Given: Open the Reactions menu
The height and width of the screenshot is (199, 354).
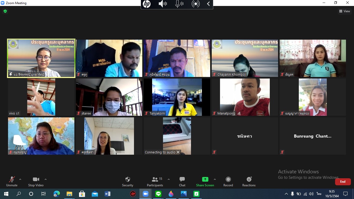Looking at the screenshot, I should coord(249,182).
